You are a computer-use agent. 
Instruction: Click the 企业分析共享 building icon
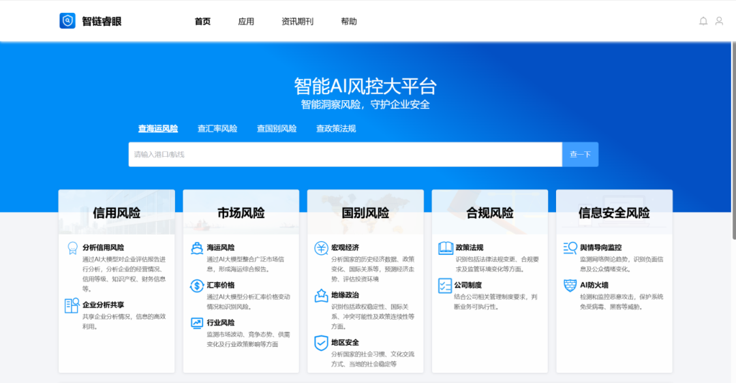pos(72,305)
